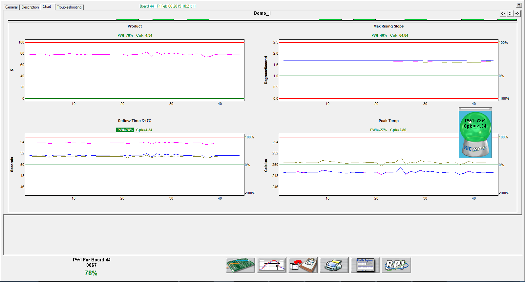
Task: Click the Max Rising Slope chart title
Action: [388, 26]
